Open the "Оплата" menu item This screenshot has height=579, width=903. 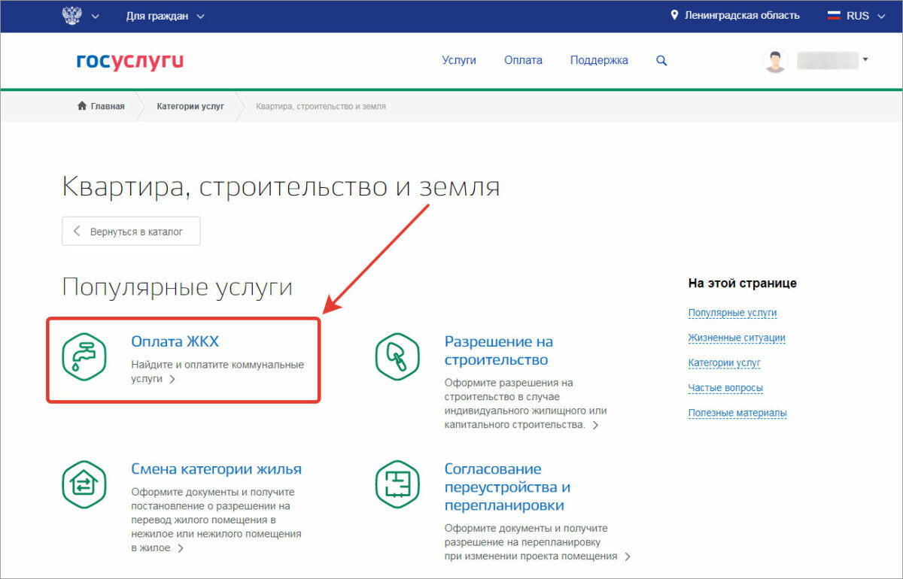tap(523, 60)
